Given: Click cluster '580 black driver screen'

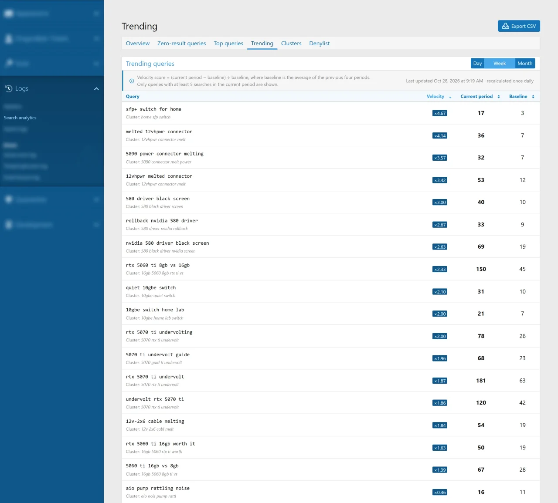Looking at the screenshot, I should coord(162,206).
